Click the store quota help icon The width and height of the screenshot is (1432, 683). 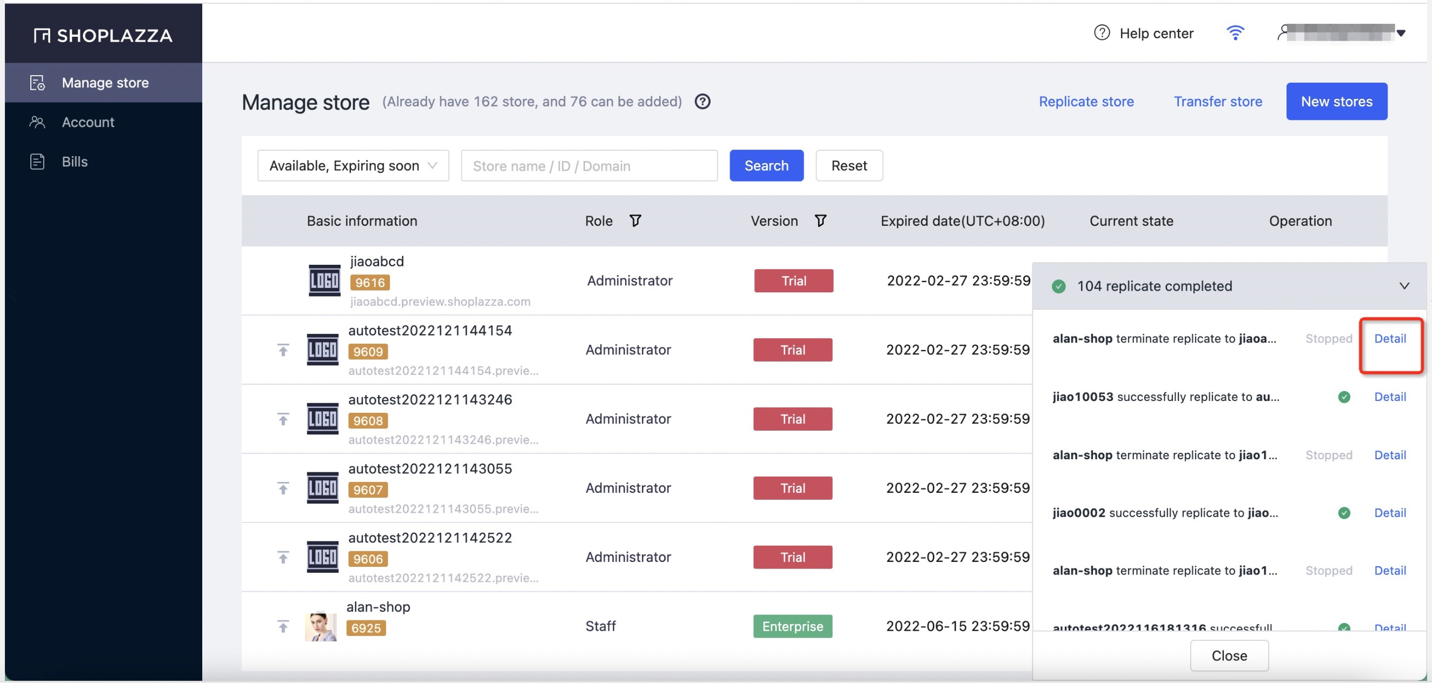click(x=702, y=102)
